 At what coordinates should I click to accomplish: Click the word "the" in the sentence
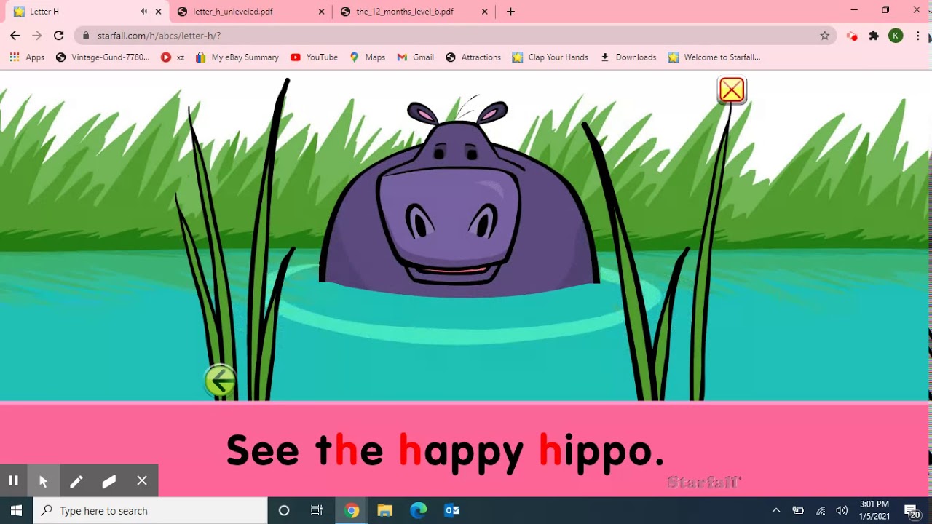coord(349,451)
